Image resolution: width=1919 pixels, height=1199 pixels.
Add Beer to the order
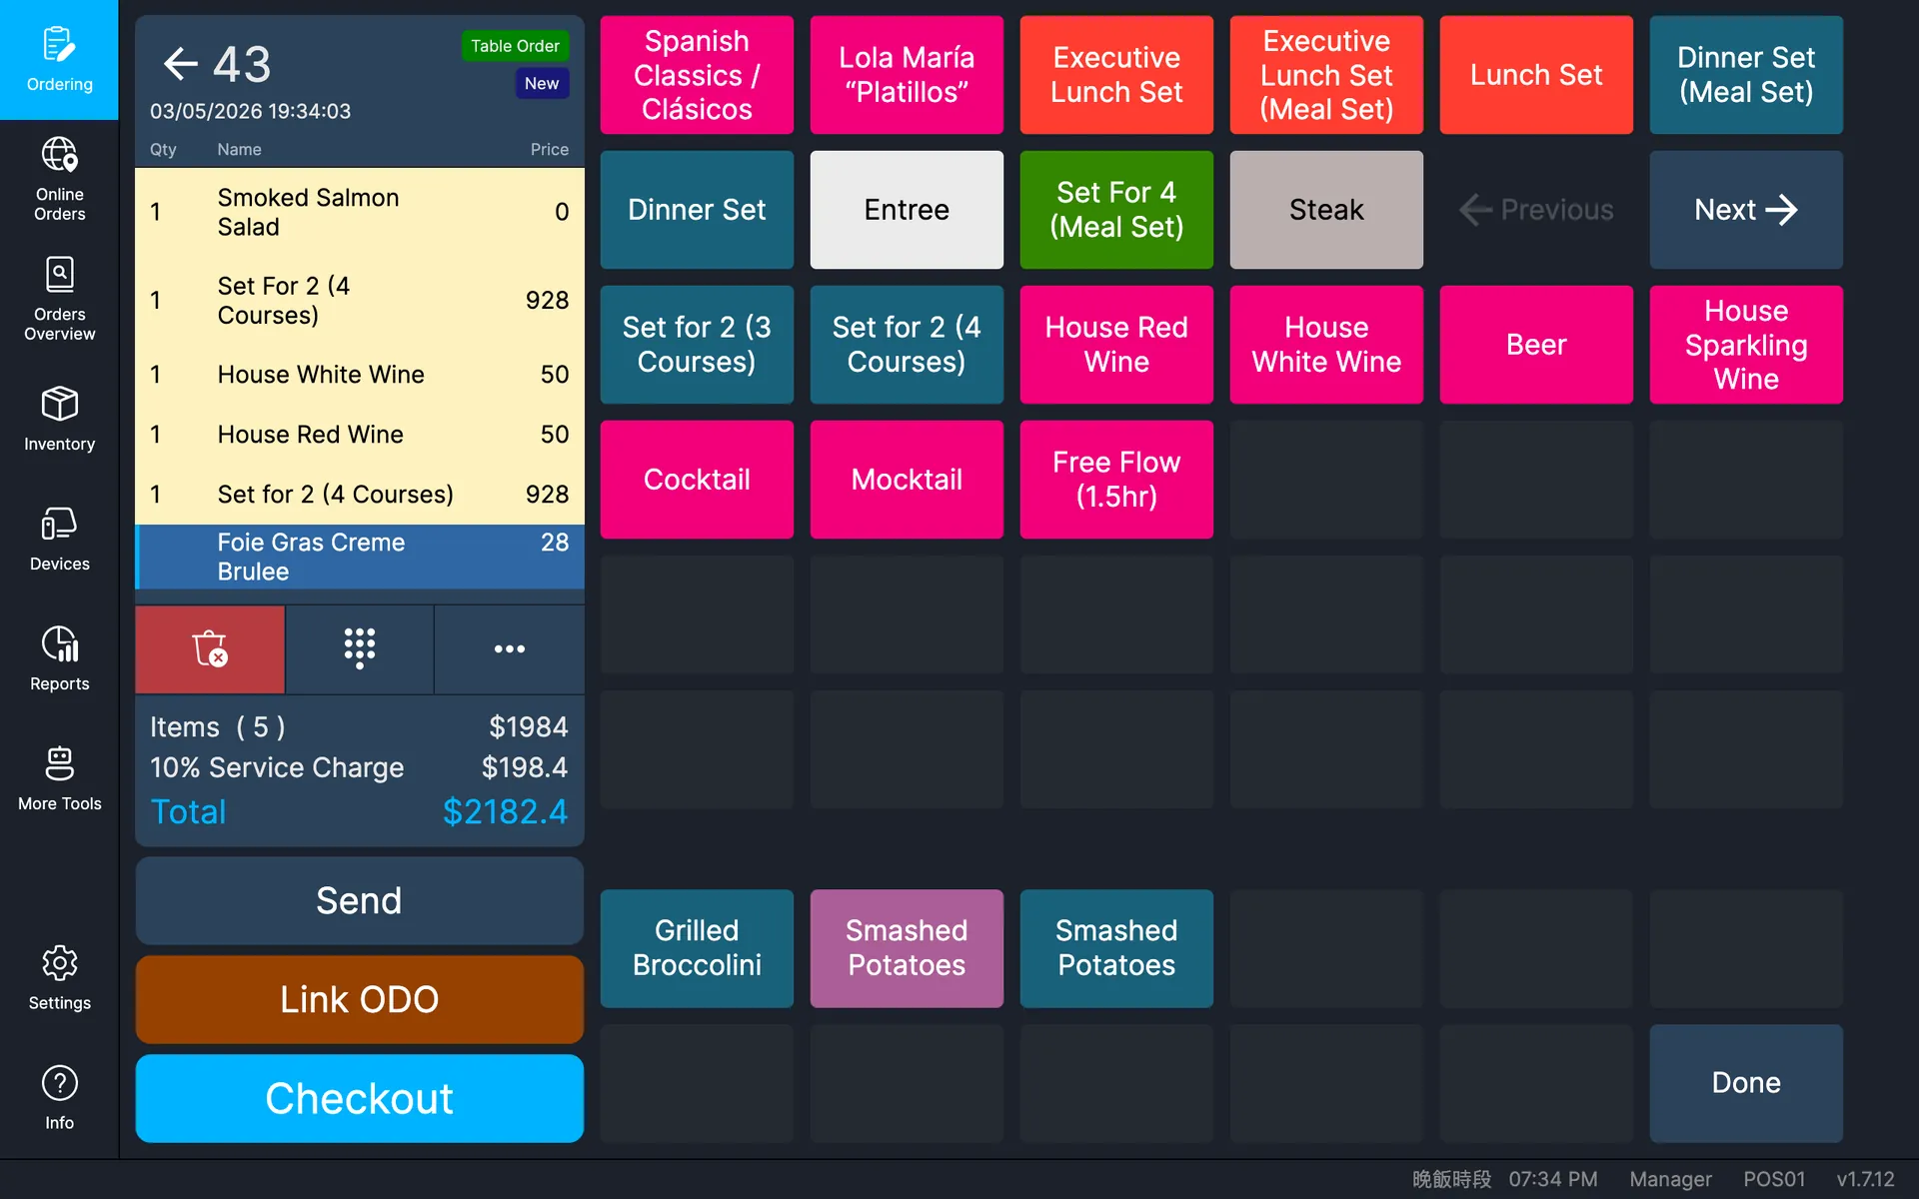click(1536, 345)
